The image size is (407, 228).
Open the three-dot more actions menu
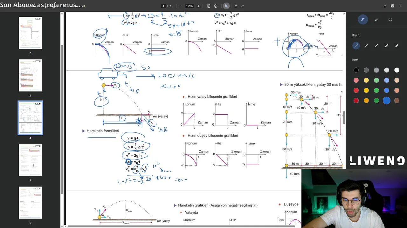coord(400,6)
